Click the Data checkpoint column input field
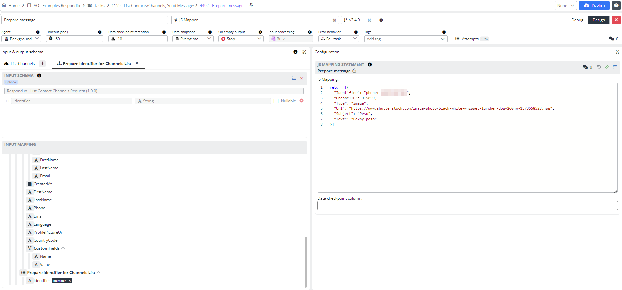 [467, 206]
